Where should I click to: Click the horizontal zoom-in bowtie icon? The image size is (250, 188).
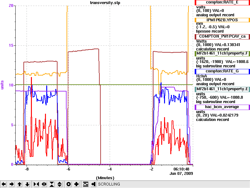point(36,184)
